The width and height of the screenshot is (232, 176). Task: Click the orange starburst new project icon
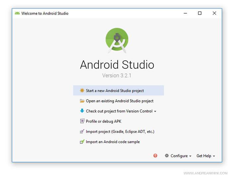pos(82,90)
